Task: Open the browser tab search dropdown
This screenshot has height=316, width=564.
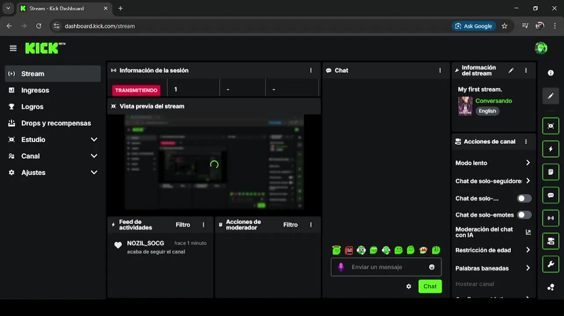Action: click(8, 8)
